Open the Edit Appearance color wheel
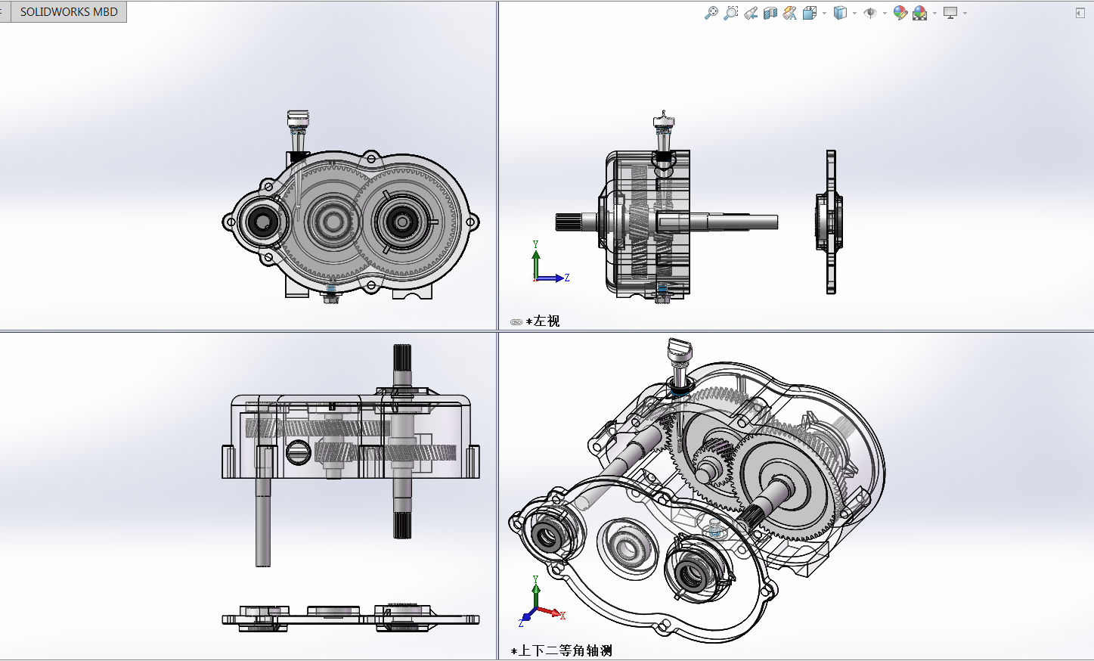 pos(900,13)
